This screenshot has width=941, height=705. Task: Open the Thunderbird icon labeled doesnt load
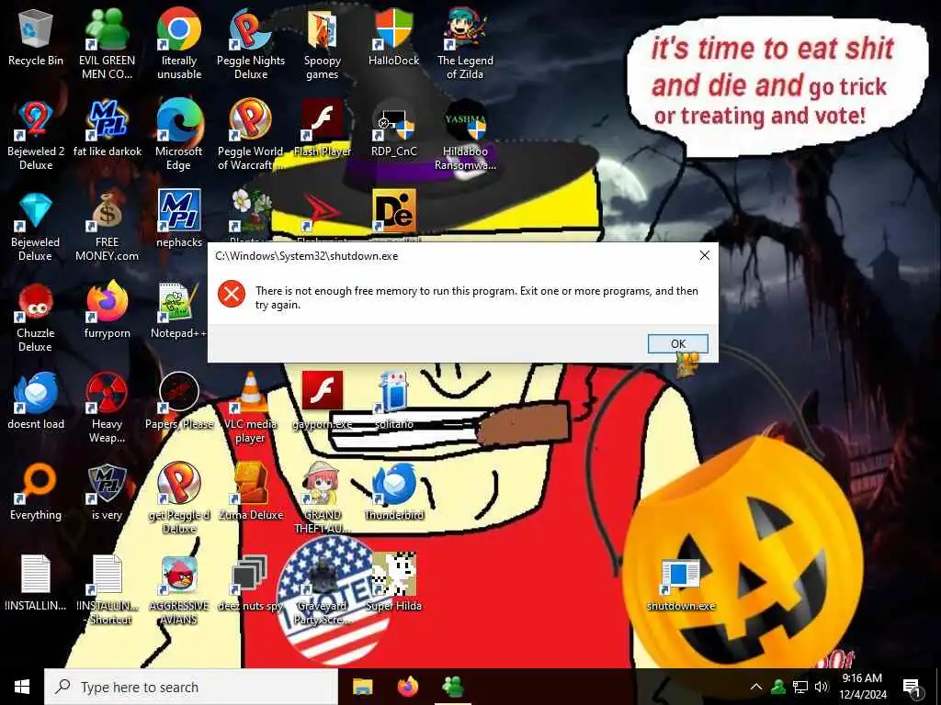[36, 400]
